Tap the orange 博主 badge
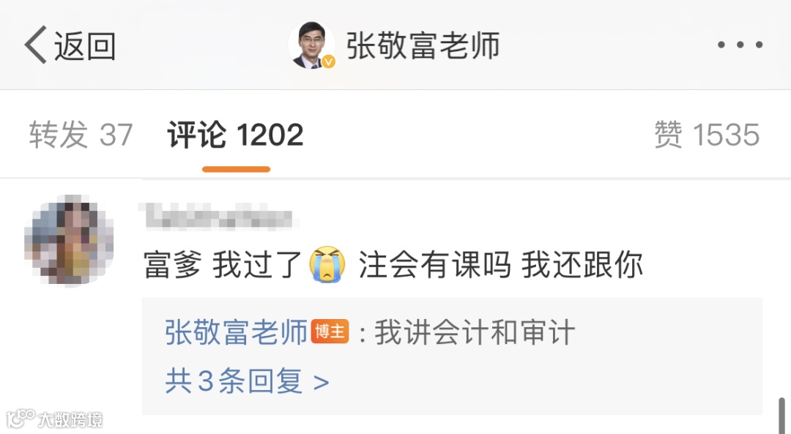This screenshot has height=434, width=791. click(x=330, y=332)
